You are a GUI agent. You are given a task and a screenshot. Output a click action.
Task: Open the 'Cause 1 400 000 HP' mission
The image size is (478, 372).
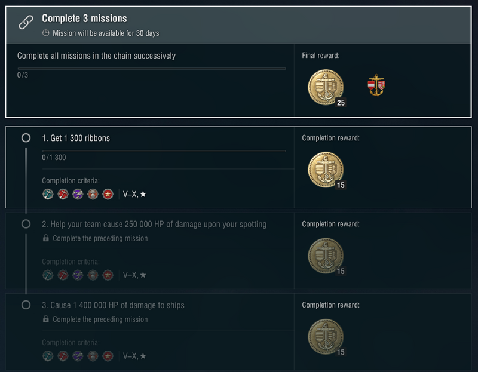coord(113,305)
